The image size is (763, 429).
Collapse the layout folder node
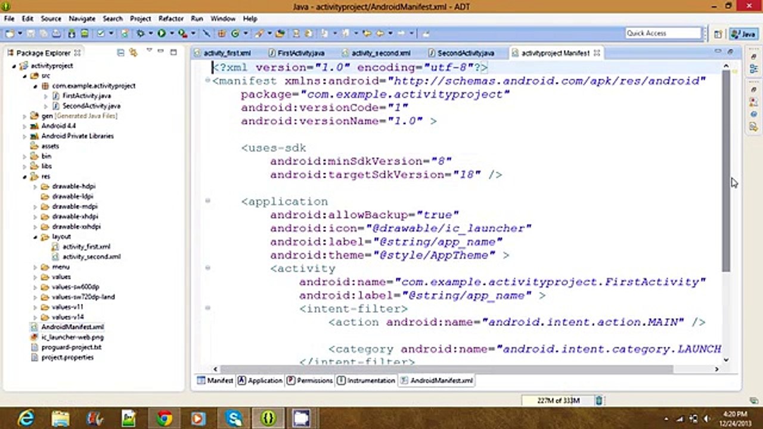[36, 237]
